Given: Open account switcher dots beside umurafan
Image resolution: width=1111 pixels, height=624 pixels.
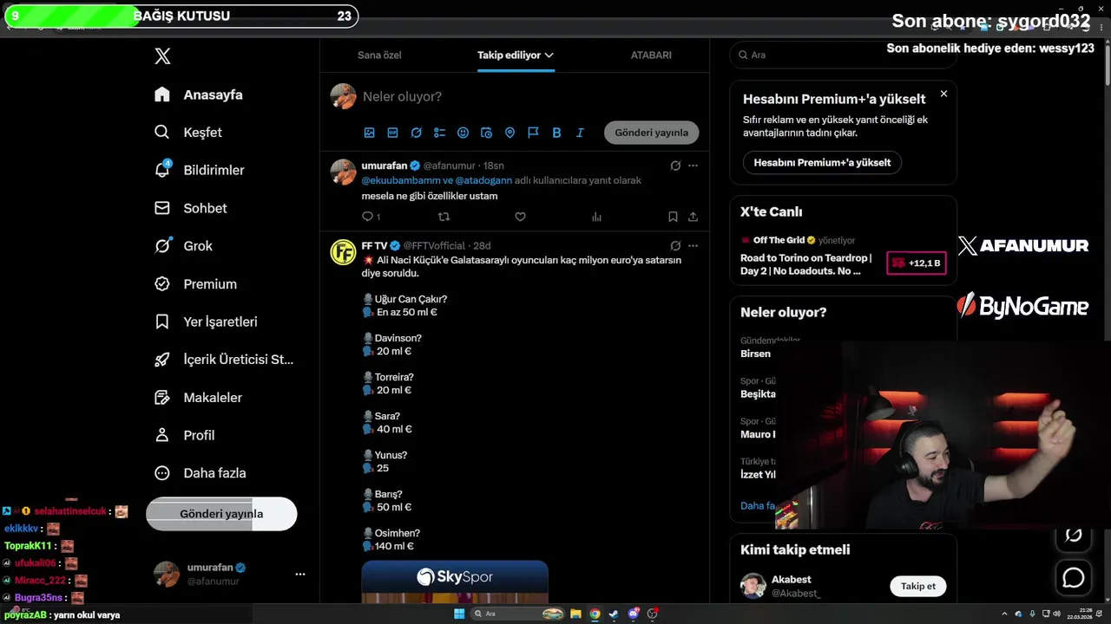Looking at the screenshot, I should click(300, 574).
